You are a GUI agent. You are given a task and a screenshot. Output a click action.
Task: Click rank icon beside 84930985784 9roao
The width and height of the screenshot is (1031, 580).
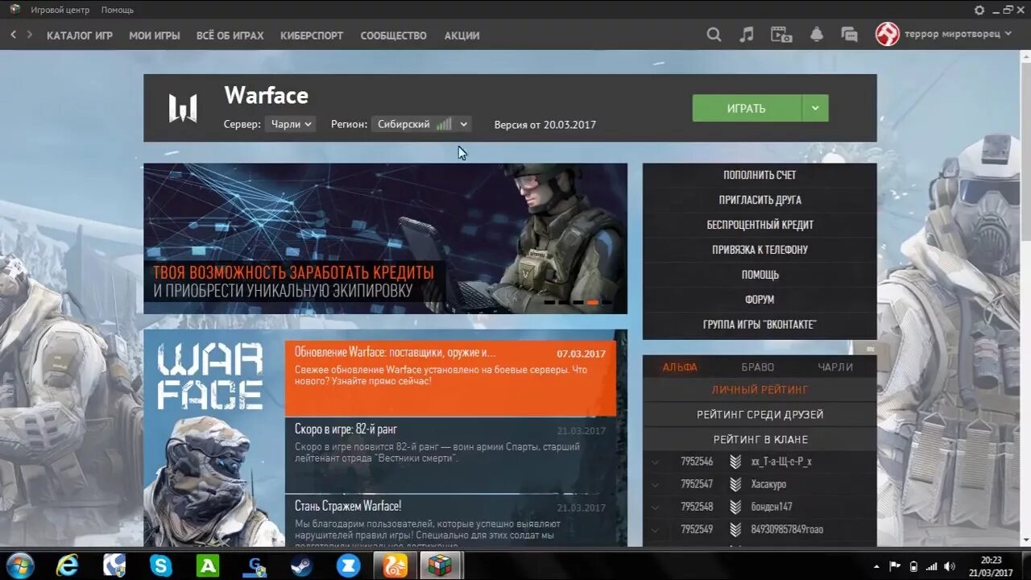tap(735, 529)
